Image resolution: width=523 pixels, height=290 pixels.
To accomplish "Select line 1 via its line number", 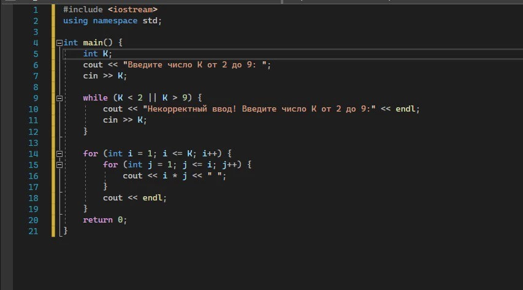I will [36, 10].
